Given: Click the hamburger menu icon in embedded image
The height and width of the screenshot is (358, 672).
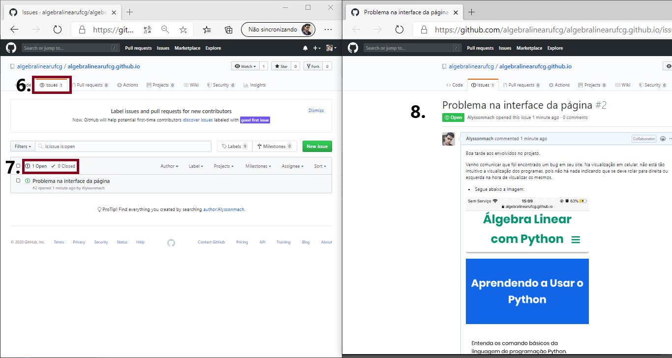Looking at the screenshot, I should pos(576,240).
